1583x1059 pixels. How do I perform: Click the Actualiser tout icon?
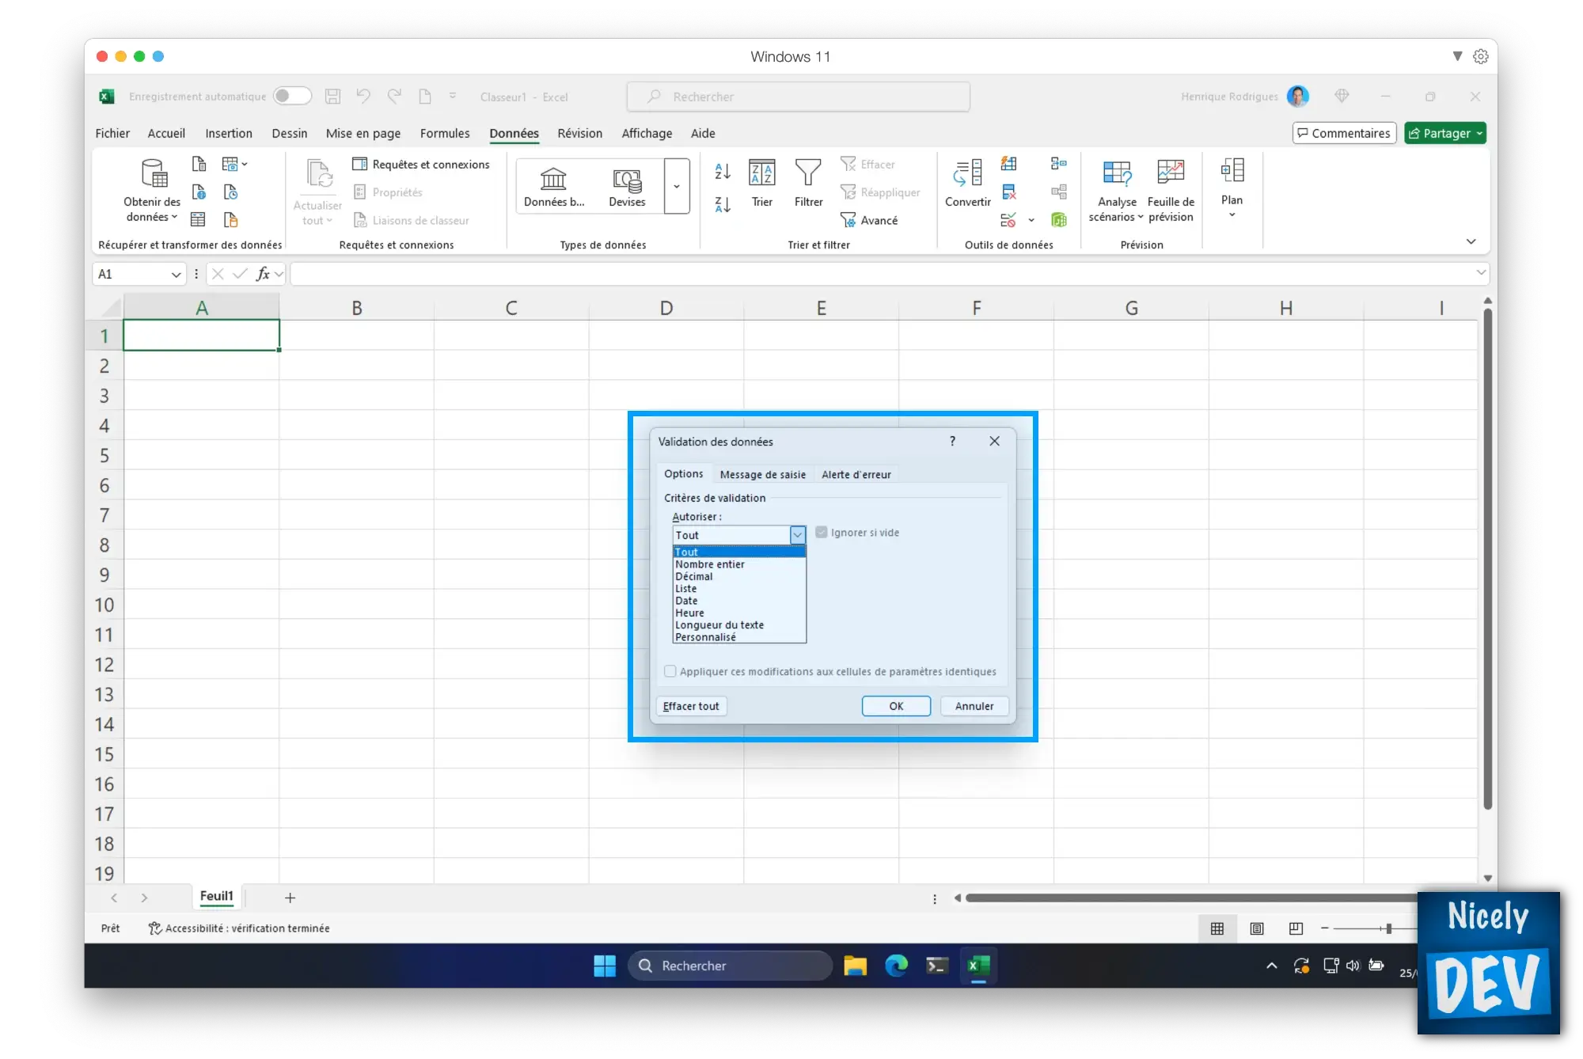point(319,173)
